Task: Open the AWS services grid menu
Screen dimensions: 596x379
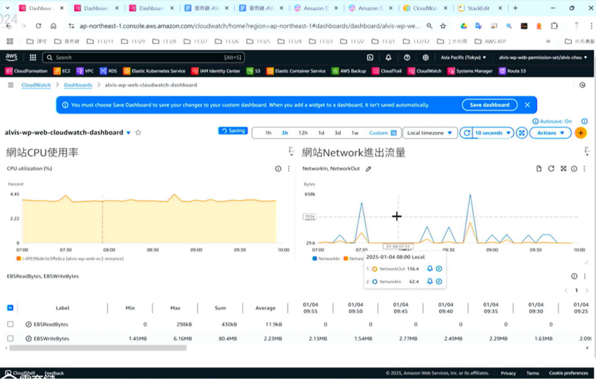Action: tap(33, 58)
